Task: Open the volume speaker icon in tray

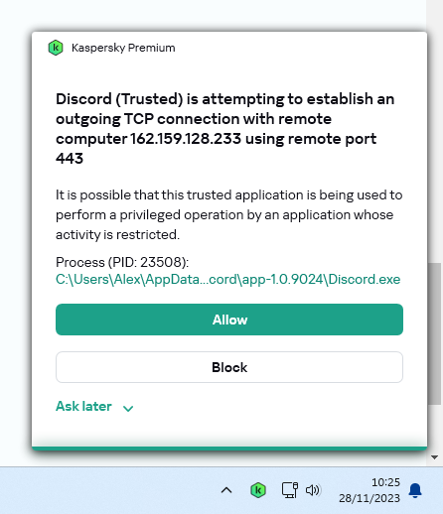Action: pos(313,490)
